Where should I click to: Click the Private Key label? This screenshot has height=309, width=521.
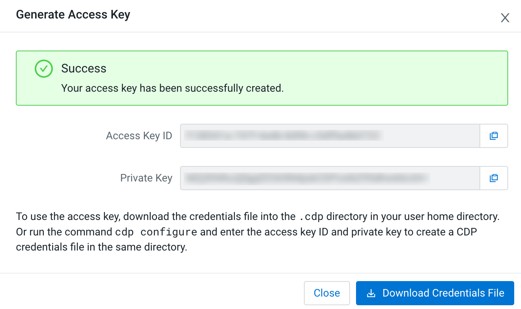tap(146, 178)
